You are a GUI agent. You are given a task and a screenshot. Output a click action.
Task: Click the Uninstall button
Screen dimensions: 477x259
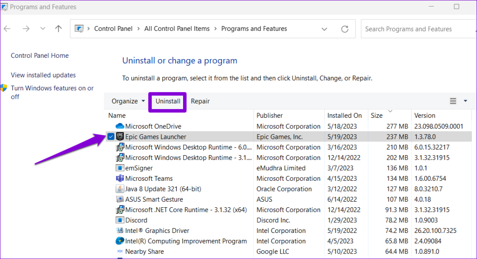coord(168,101)
